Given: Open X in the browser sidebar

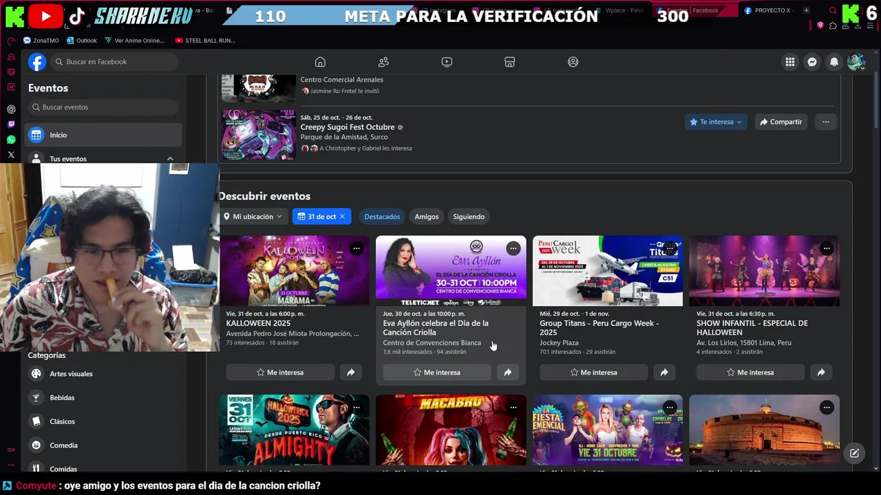Looking at the screenshot, I should click(11, 155).
